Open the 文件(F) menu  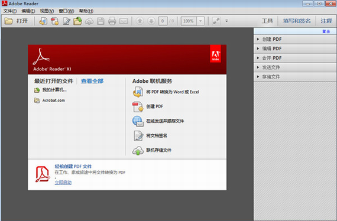pyautogui.click(x=10, y=11)
